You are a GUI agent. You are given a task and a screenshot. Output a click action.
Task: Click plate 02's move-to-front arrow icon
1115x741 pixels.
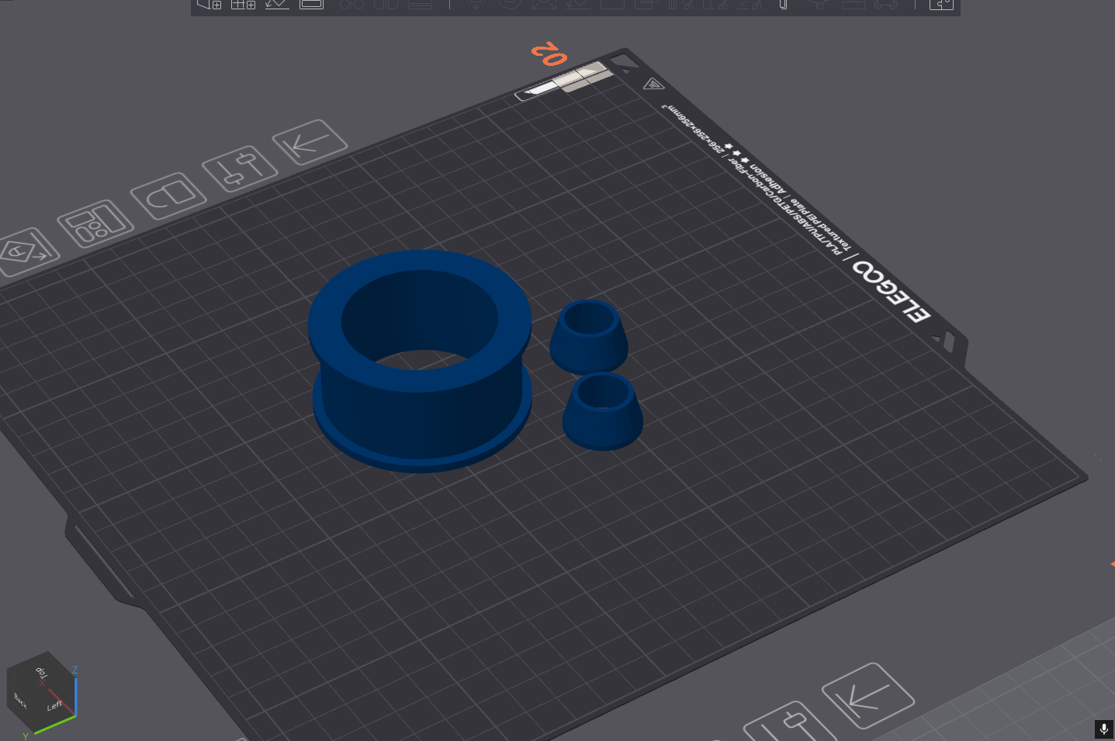(x=310, y=142)
